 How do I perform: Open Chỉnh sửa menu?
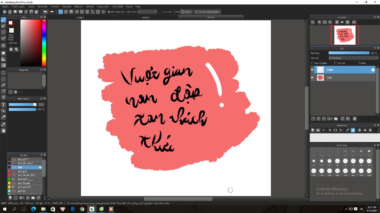coord(18,7)
